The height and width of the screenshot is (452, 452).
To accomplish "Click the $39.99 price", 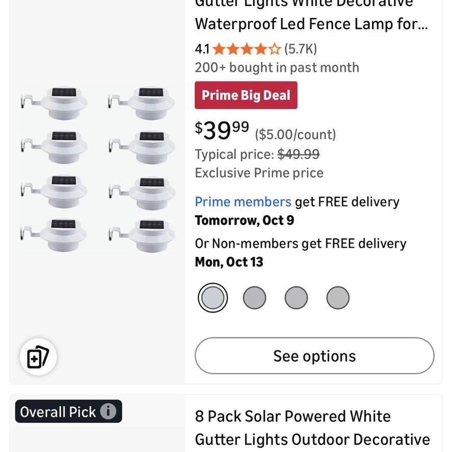I will pos(222,130).
